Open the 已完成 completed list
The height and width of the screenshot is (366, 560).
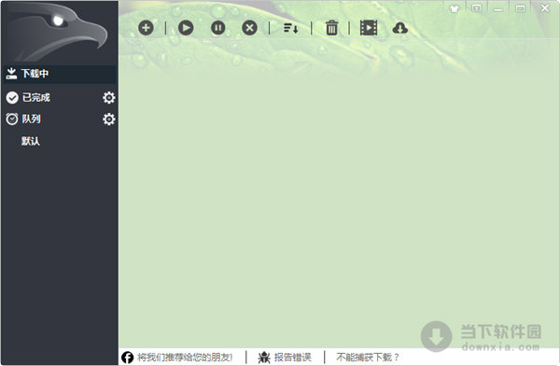pos(36,98)
